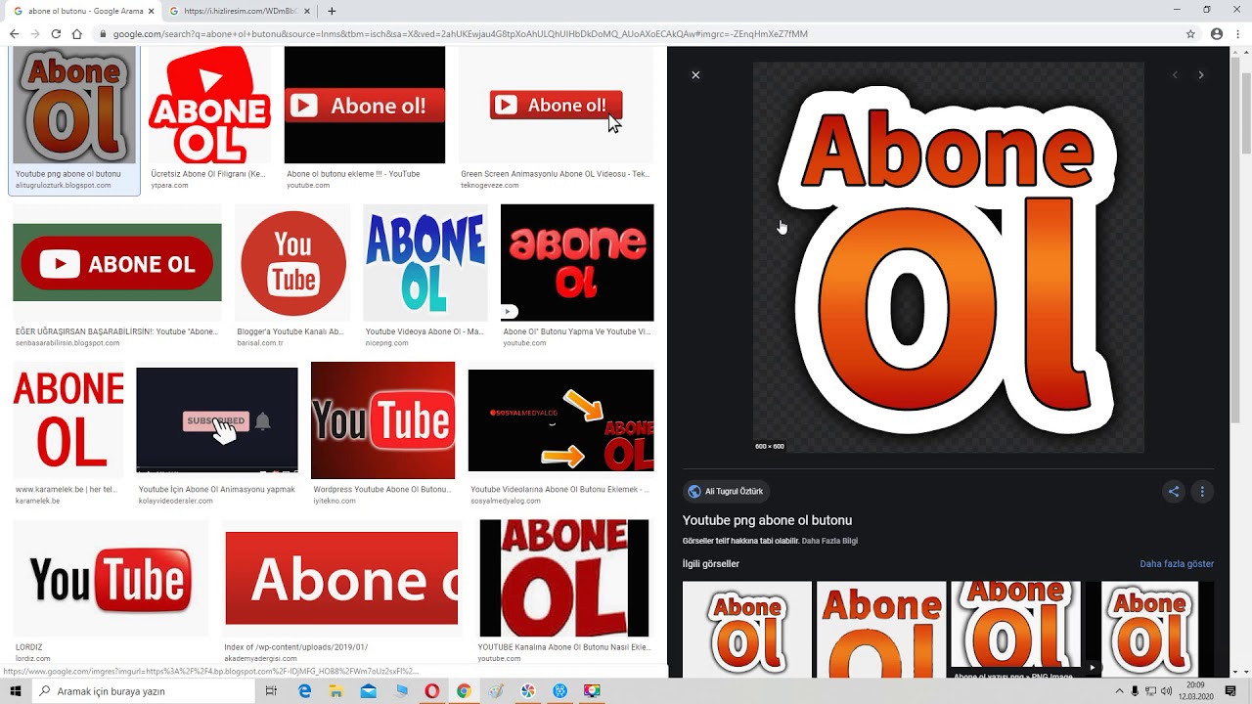The width and height of the screenshot is (1252, 704).
Task: Open fourth related Abone ol image
Action: pyautogui.click(x=1150, y=629)
